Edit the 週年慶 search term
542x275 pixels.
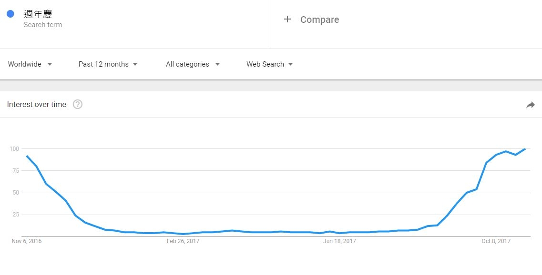[x=38, y=14]
